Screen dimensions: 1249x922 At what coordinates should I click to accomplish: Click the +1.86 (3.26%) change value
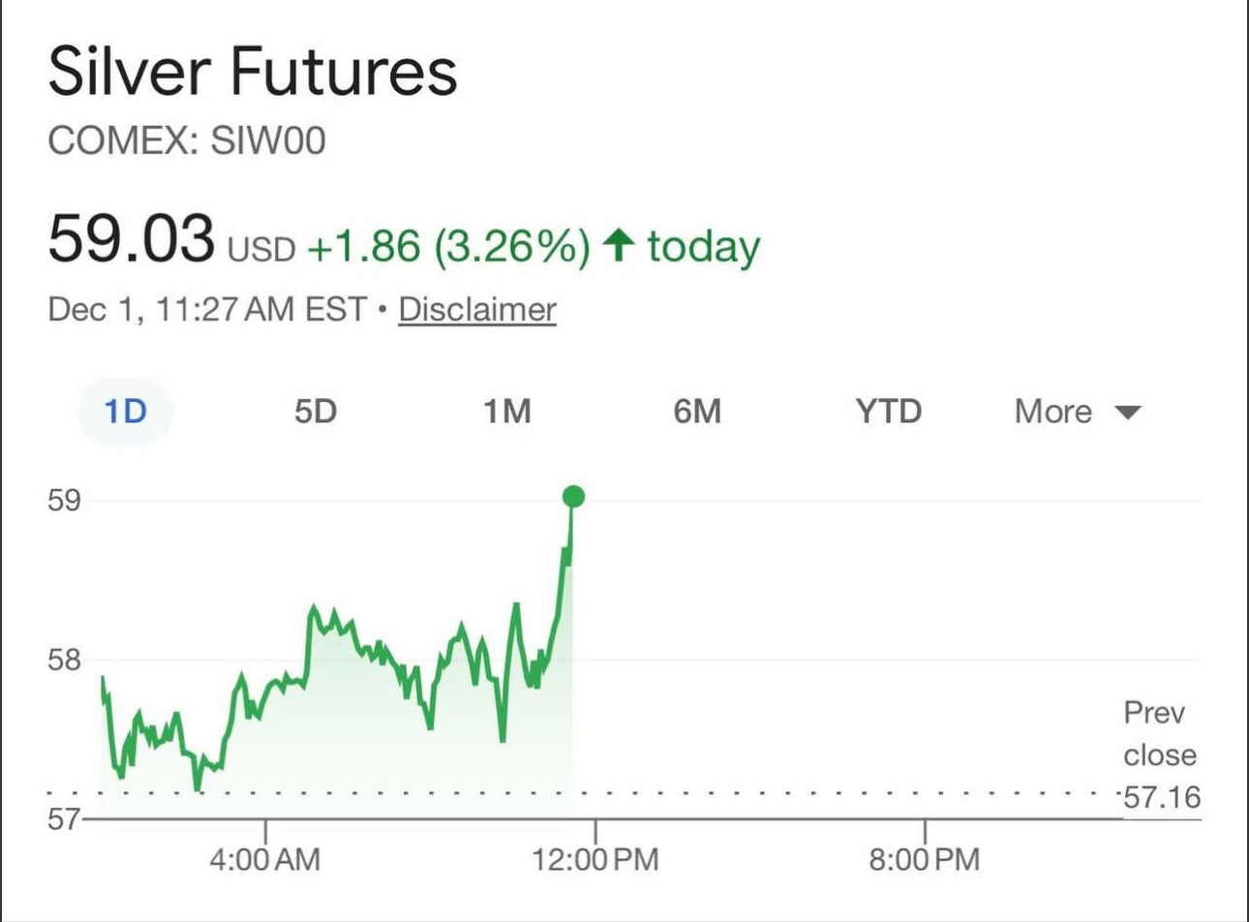(448, 246)
